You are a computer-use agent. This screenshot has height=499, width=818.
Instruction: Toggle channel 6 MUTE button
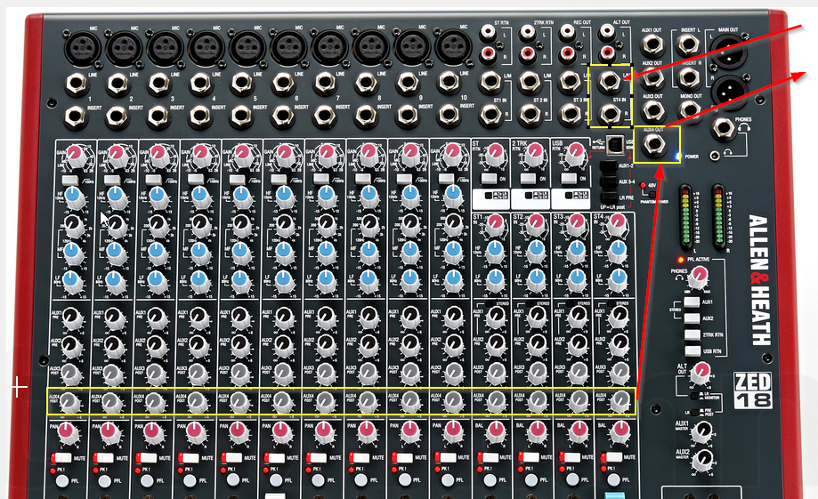click(274, 458)
